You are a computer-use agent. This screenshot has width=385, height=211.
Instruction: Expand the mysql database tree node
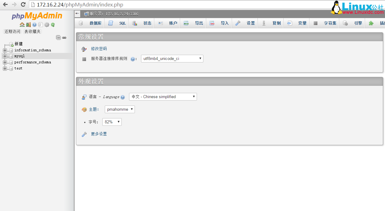(4, 56)
